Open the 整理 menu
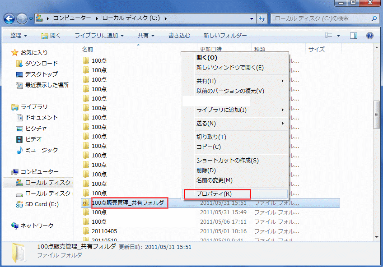Viewport: 383px width, 267px height. coord(19,36)
